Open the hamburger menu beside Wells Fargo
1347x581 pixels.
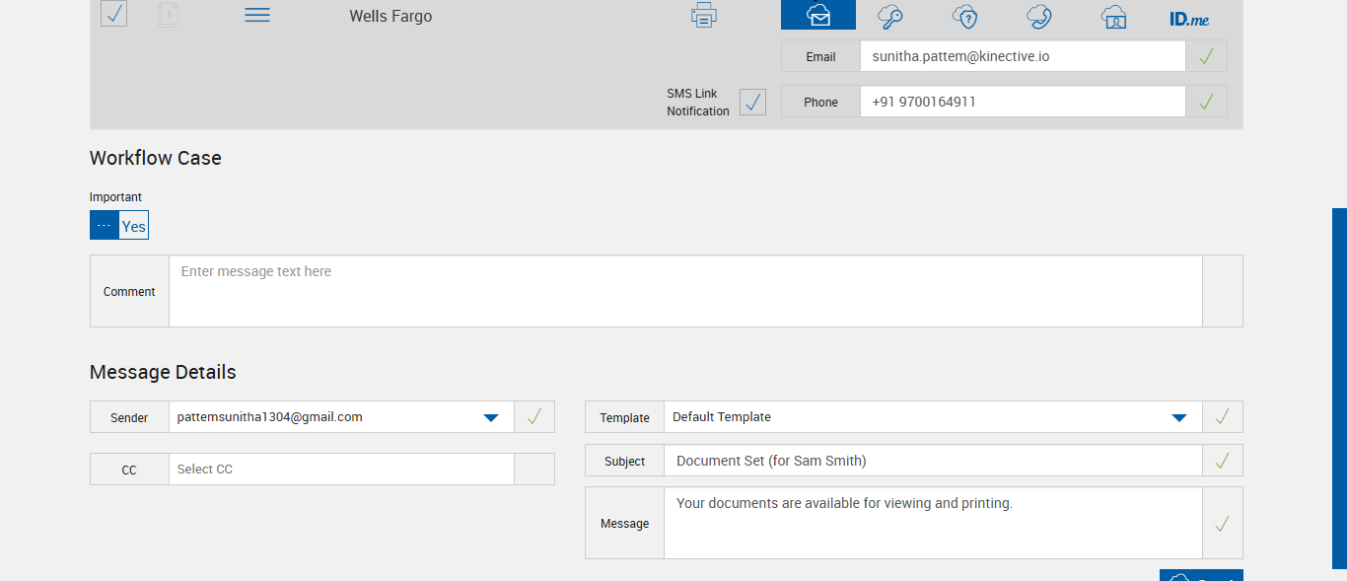(x=257, y=16)
